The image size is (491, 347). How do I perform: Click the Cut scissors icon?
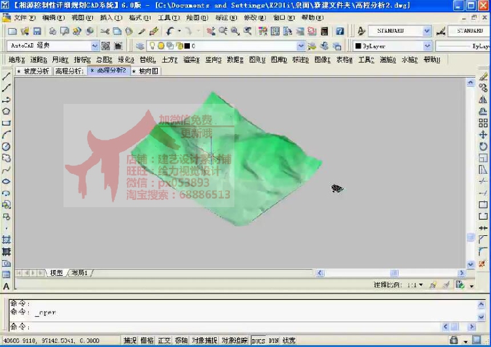click(x=105, y=31)
